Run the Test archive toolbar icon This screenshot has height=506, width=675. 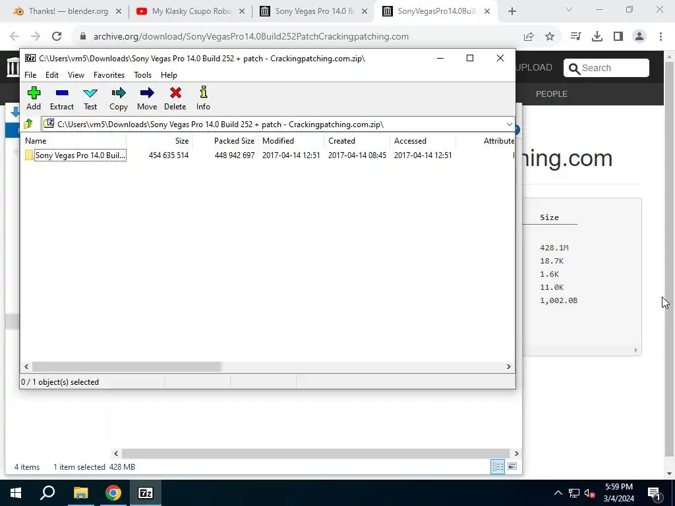[90, 99]
